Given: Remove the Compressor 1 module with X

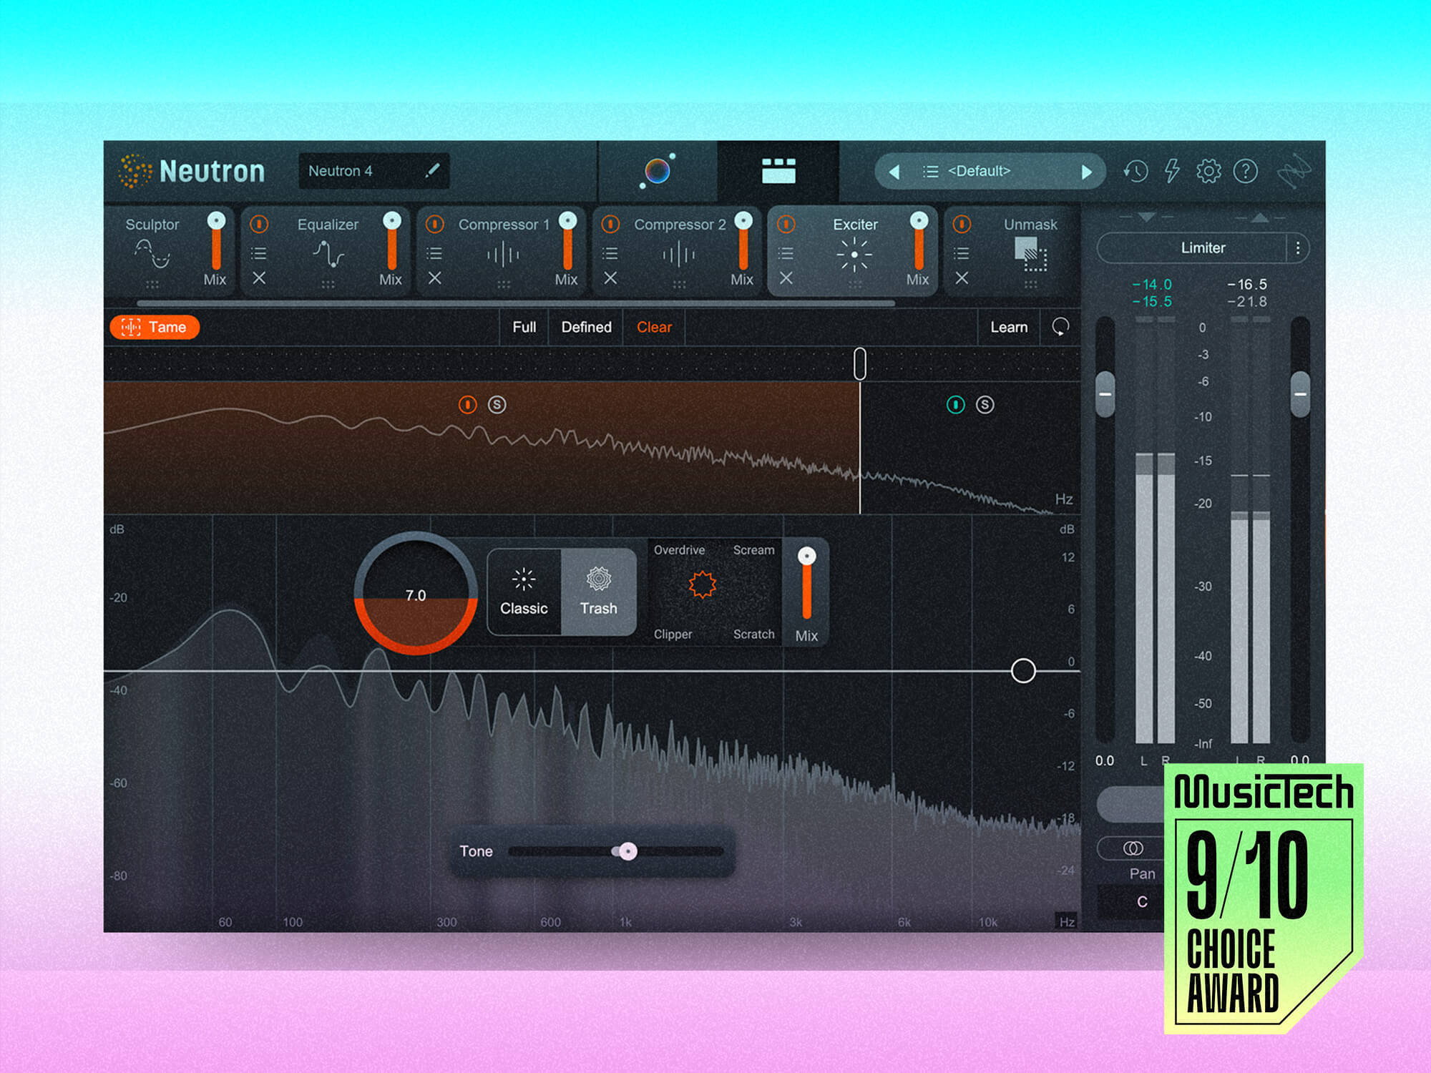Looking at the screenshot, I should 434,278.
